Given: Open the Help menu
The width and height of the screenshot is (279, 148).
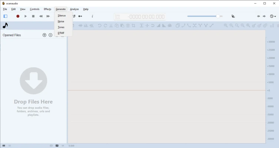Looking at the screenshot, I should 86,9.
